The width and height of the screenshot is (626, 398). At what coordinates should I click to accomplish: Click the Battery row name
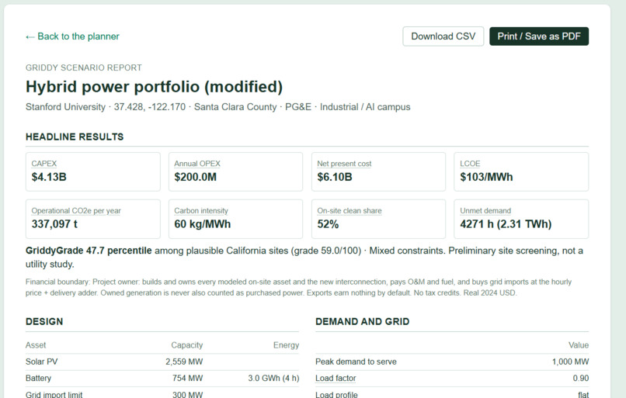click(x=38, y=378)
